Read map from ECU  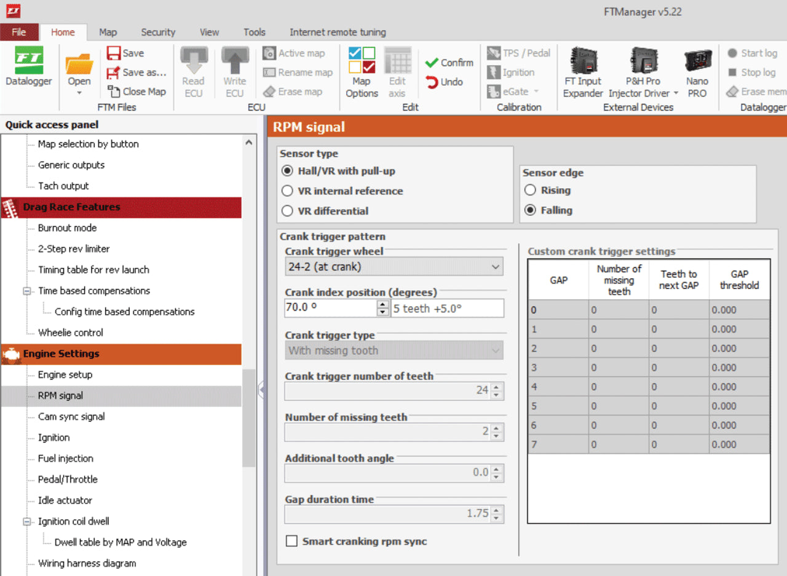[193, 72]
